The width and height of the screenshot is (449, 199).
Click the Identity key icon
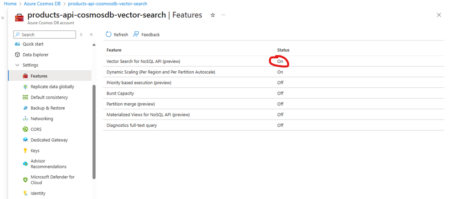(25, 193)
